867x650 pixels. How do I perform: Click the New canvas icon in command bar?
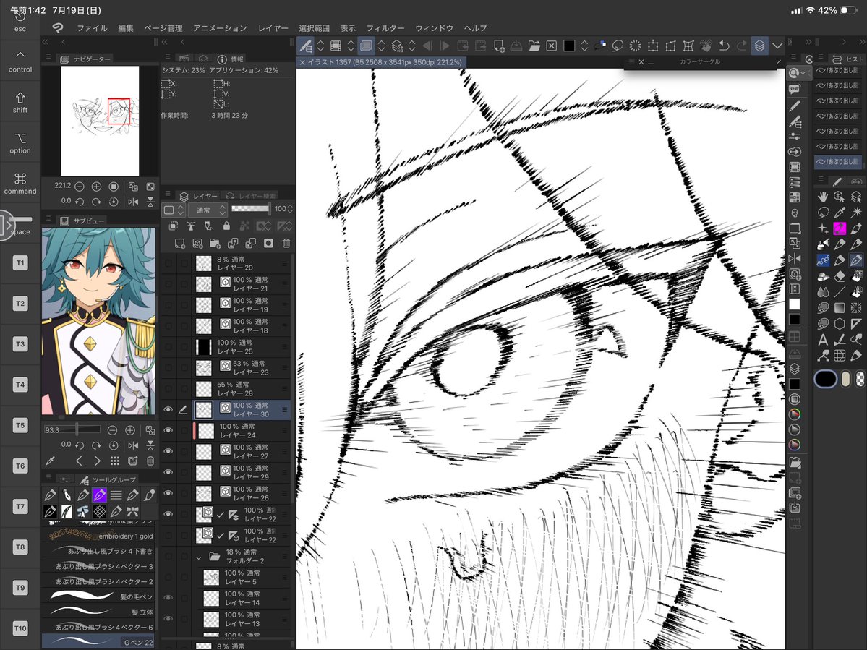[499, 46]
